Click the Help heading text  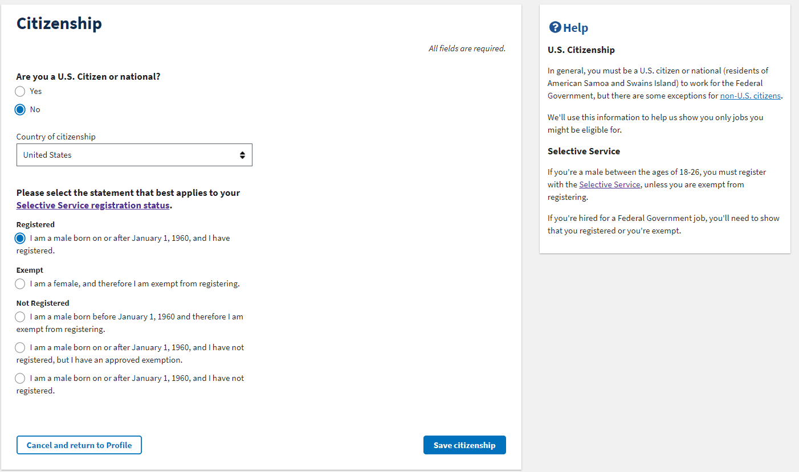click(x=576, y=28)
